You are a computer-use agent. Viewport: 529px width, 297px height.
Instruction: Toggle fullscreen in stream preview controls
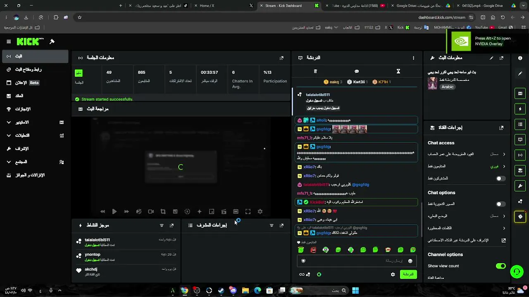(248, 212)
